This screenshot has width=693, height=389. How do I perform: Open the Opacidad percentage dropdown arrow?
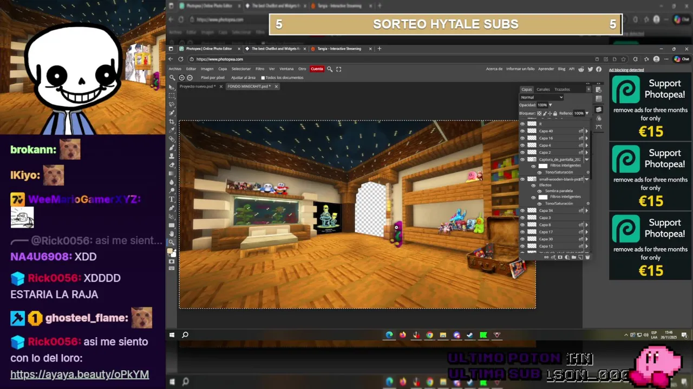pyautogui.click(x=551, y=105)
